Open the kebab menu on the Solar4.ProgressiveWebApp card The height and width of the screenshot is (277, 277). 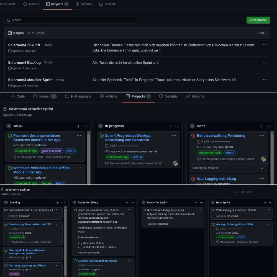tap(175, 135)
